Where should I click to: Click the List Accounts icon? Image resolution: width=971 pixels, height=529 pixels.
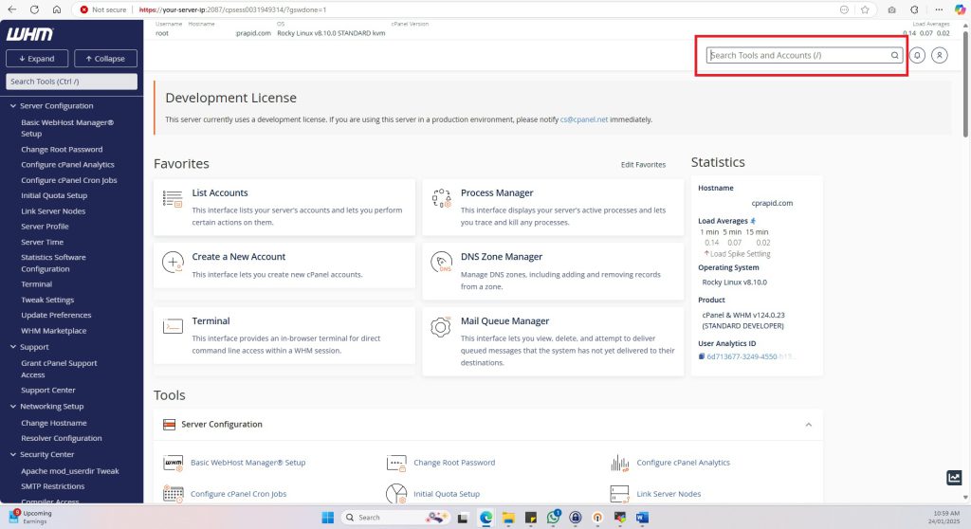click(x=173, y=199)
